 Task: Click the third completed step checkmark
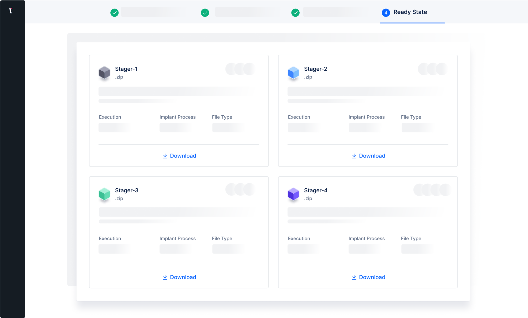[x=295, y=13]
